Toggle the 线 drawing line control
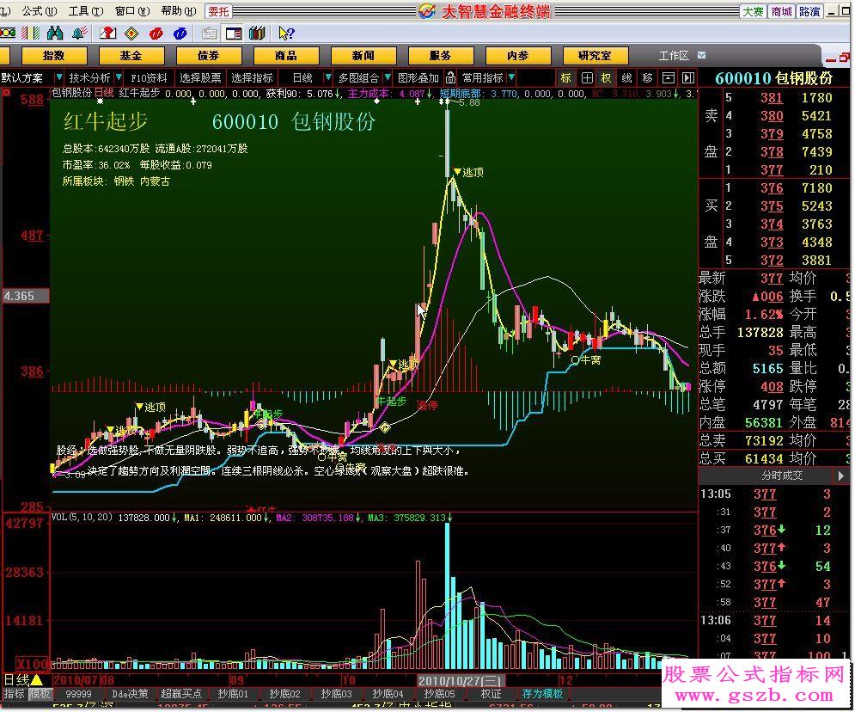Image resolution: width=855 pixels, height=712 pixels. tap(627, 77)
